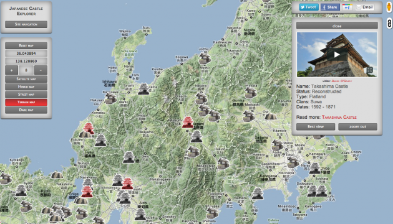Click the Takashima Castle video thumbnail image

[x=337, y=55]
